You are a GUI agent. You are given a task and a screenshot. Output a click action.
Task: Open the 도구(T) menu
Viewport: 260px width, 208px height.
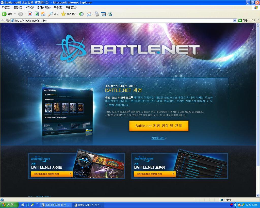pyautogui.click(x=58, y=7)
